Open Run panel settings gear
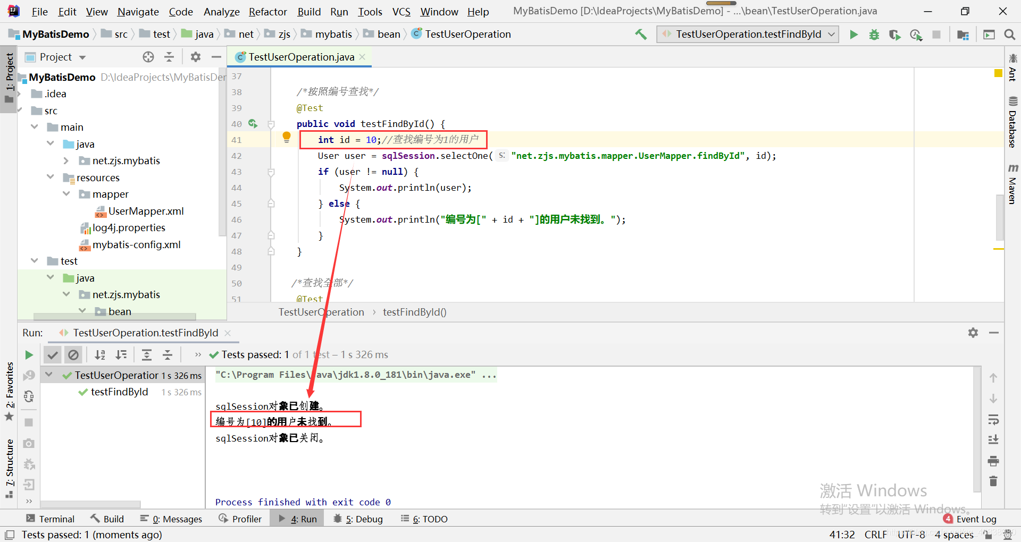This screenshot has height=542, width=1021. click(973, 333)
